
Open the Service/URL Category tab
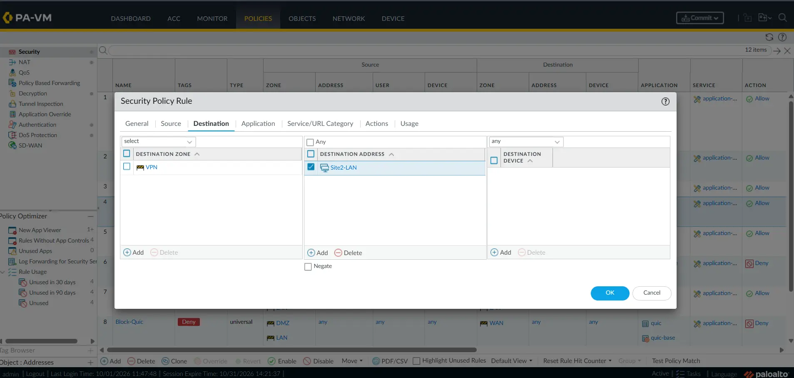pyautogui.click(x=320, y=124)
